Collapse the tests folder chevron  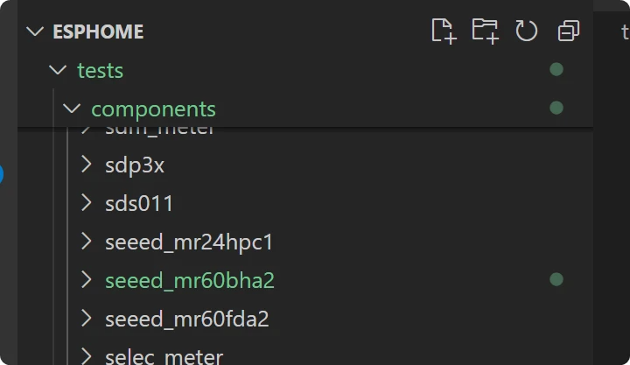(x=59, y=70)
